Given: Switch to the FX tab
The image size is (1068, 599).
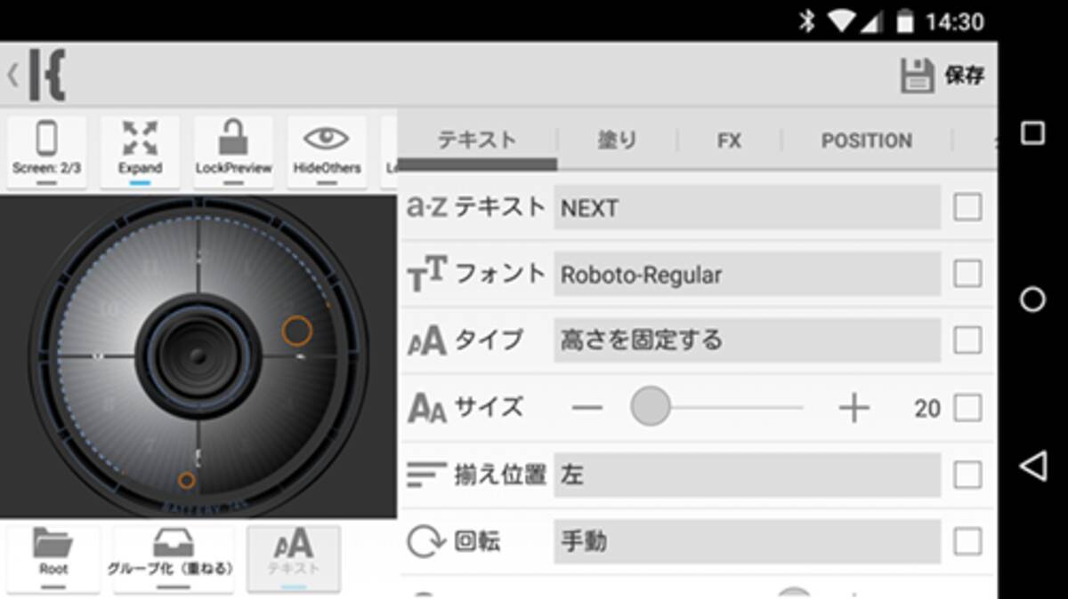Looking at the screenshot, I should [x=729, y=141].
